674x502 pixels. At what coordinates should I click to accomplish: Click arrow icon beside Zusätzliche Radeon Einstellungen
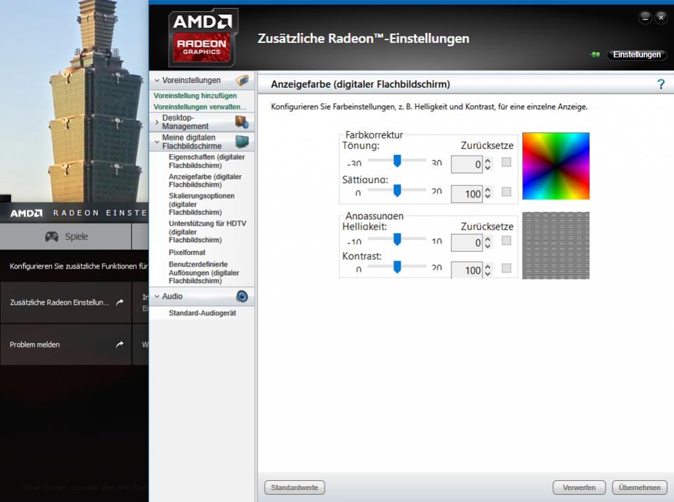click(120, 302)
